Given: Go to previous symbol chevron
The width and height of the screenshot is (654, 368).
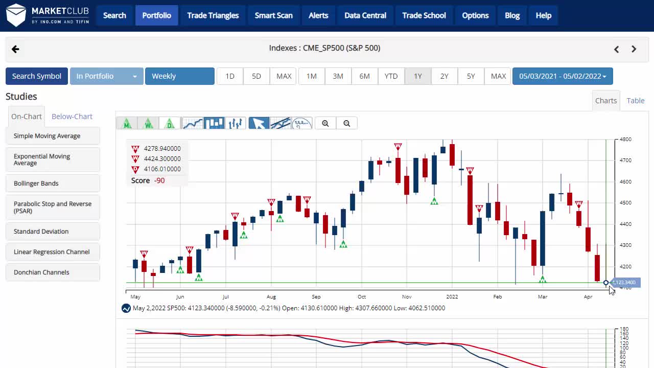Looking at the screenshot, I should pyautogui.click(x=616, y=49).
